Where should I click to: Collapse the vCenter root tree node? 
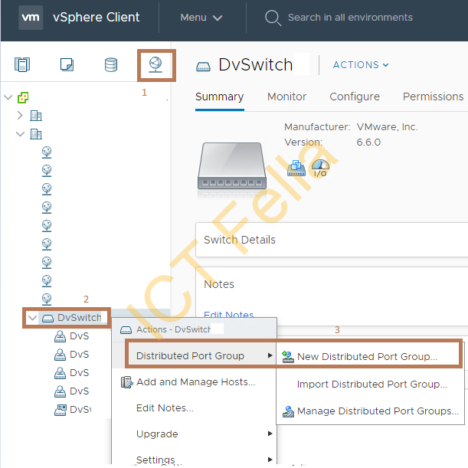click(8, 97)
